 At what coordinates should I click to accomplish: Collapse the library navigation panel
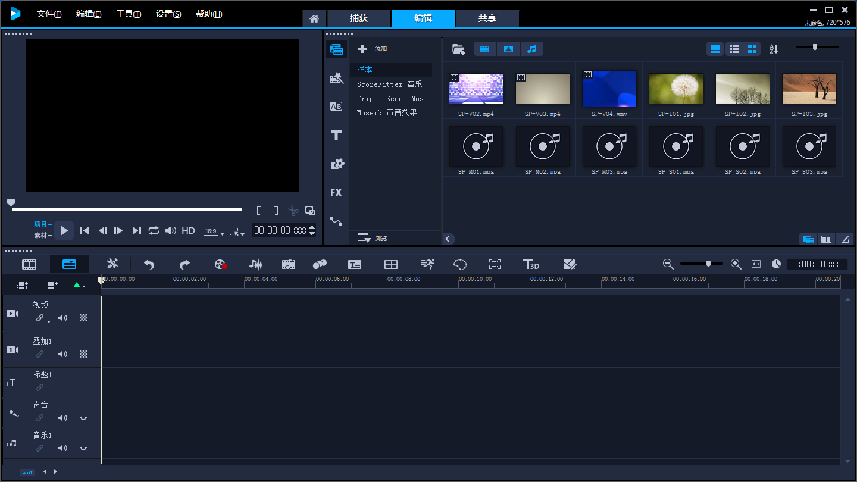[448, 239]
